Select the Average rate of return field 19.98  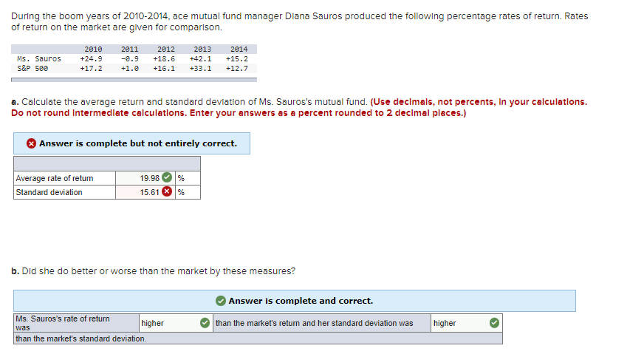point(145,178)
